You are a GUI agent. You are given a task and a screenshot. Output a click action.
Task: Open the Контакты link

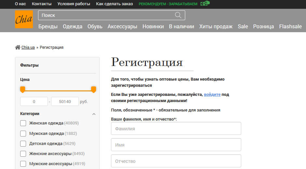42,4
